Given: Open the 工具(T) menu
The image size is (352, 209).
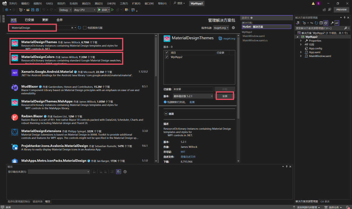Looking at the screenshot, I should [x=124, y=3].
